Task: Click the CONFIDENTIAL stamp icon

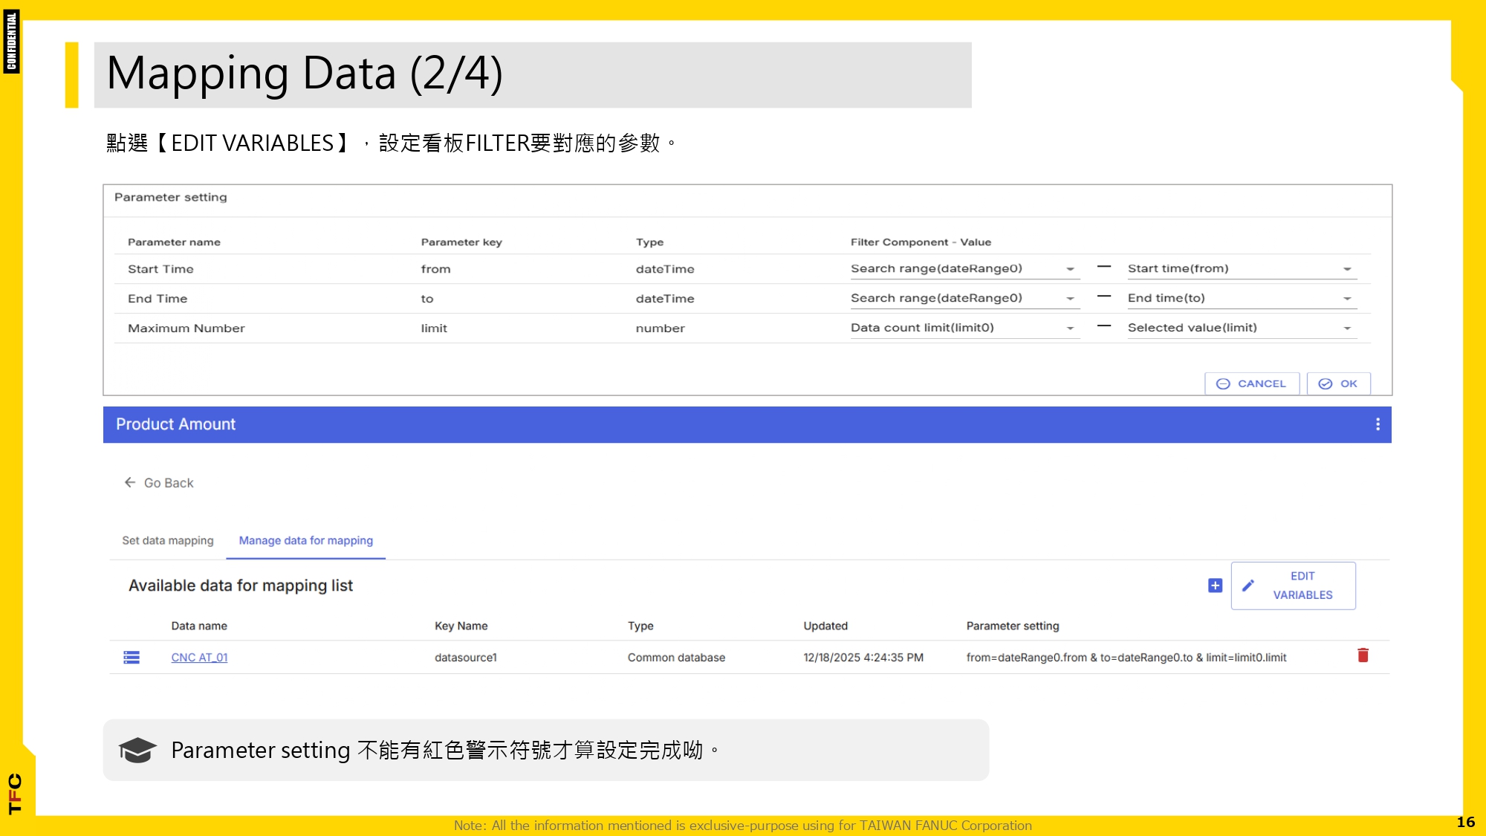Action: pos(13,39)
